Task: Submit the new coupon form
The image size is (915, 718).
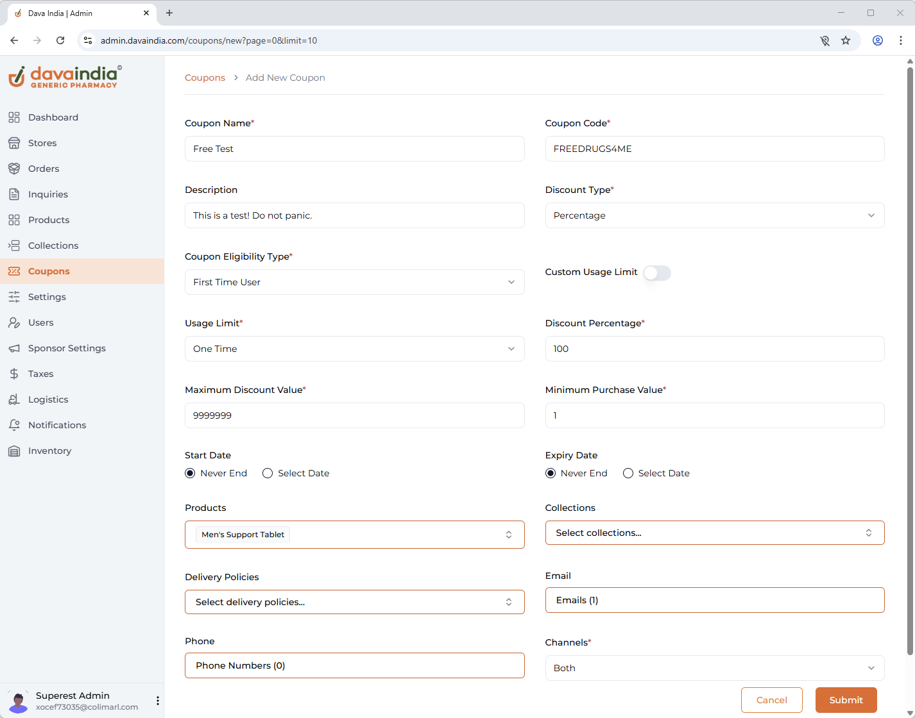Action: [x=846, y=700]
